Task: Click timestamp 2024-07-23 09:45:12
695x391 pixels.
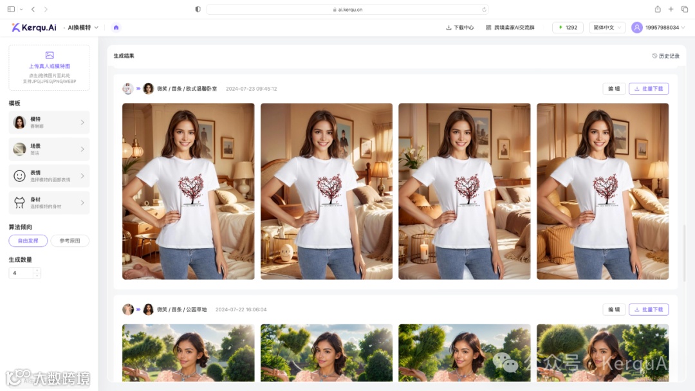Action: point(252,89)
